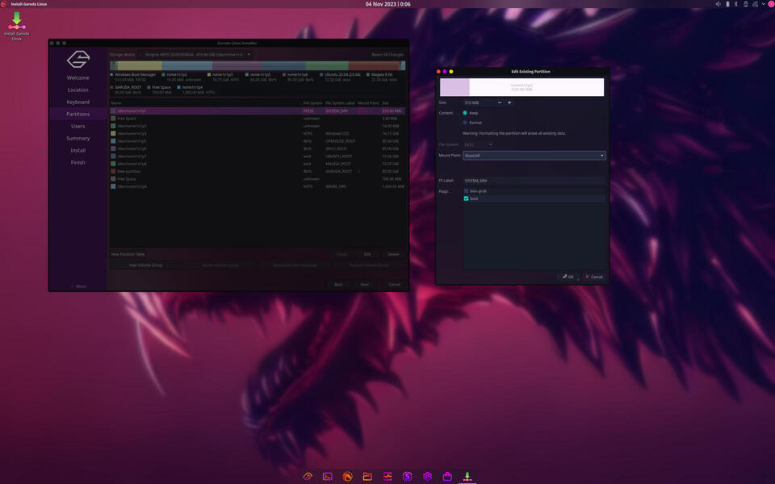Screen dimensions: 775x484
Task: Select the UBUNTU_ROOT partition row
Action: (258, 156)
